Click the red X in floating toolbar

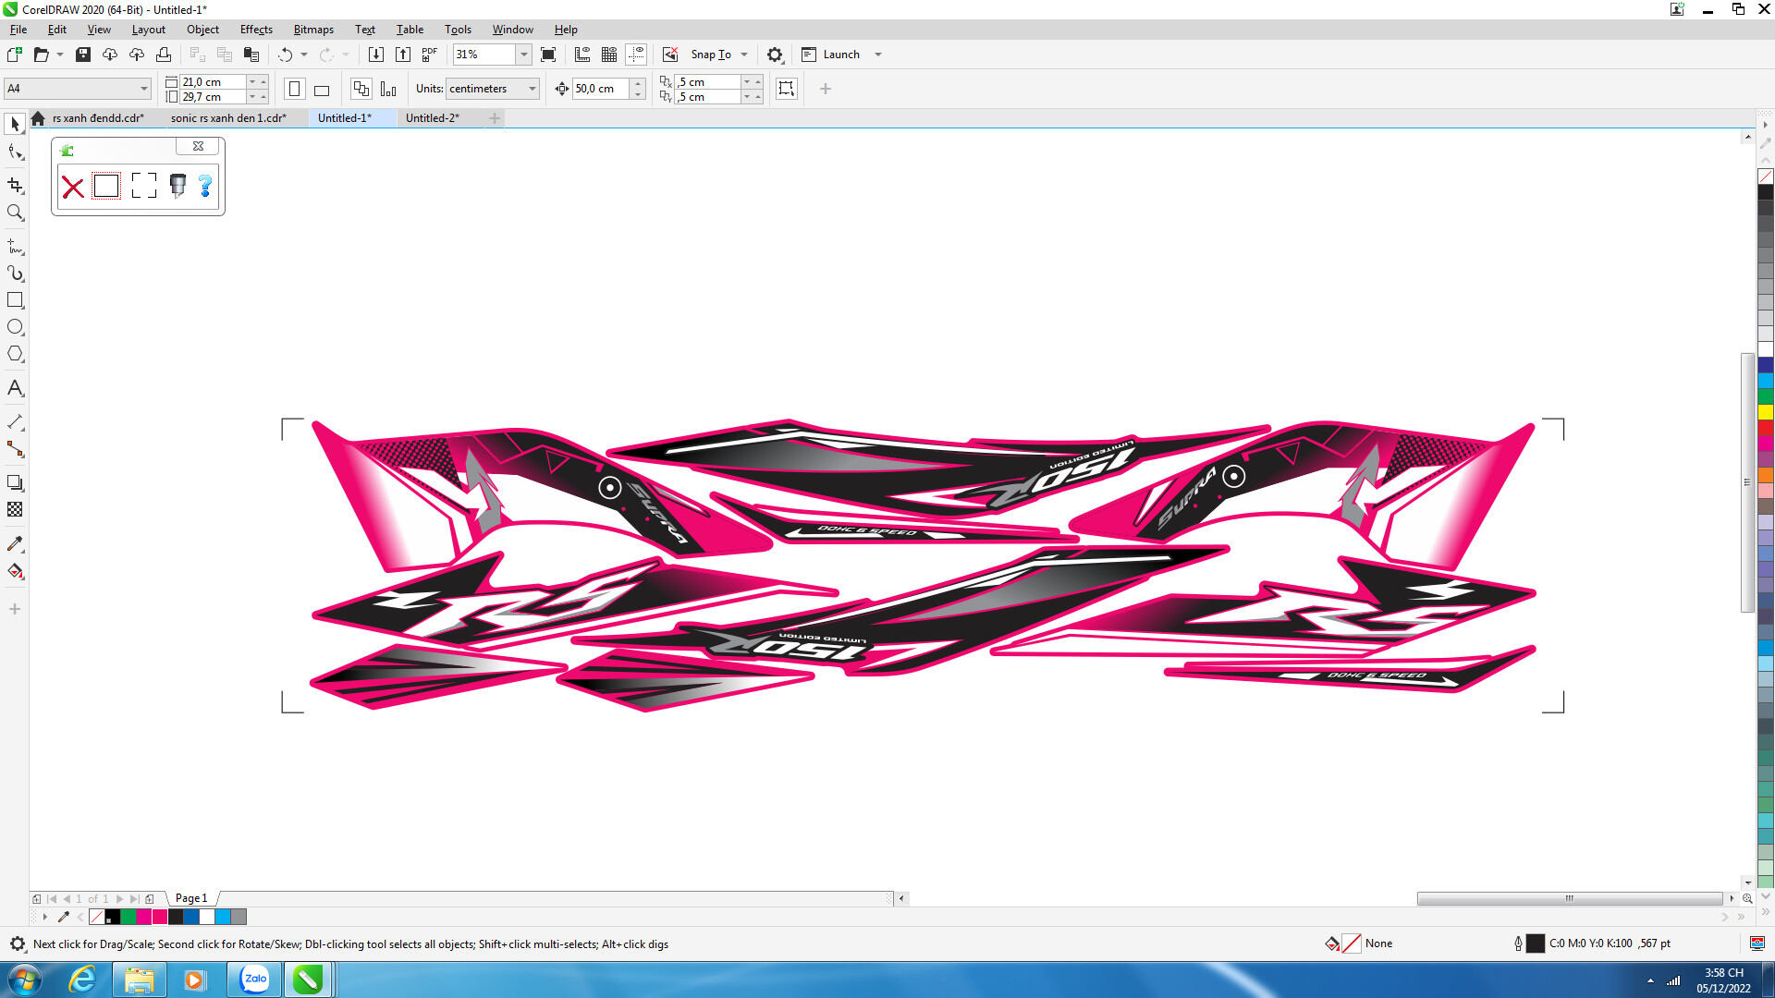72,188
